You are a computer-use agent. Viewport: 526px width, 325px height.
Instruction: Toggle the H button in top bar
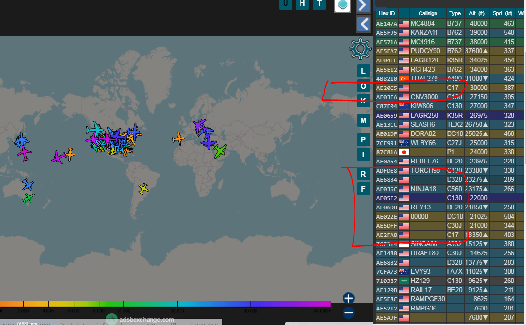pos(302,4)
